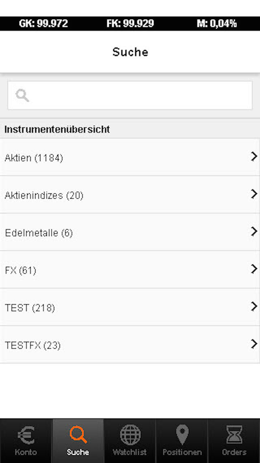This screenshot has width=260, height=463.
Task: Tap the orange Suche magnifier icon
Action: click(x=78, y=435)
